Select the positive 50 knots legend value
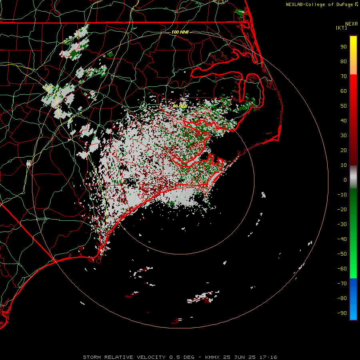Image resolution: width=360 pixels, height=360 pixels. pos(344,106)
